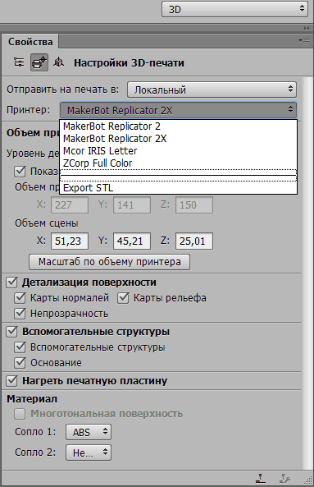314x487 pixels.
Task: Choose Mcor IRIS Letter printer
Action: (x=178, y=151)
